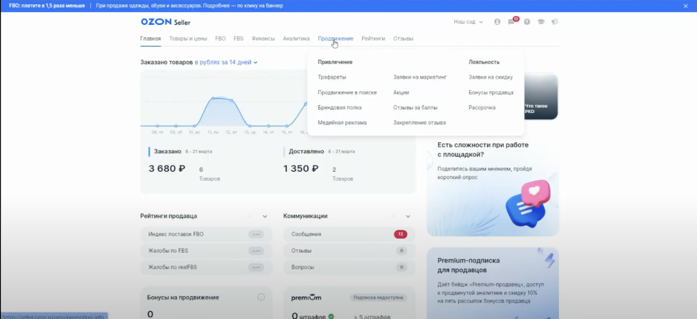Open the Сообщения row in Коммуникации

tap(348, 234)
